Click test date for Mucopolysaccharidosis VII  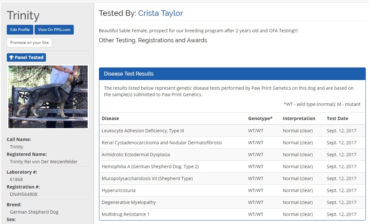pyautogui.click(x=342, y=179)
